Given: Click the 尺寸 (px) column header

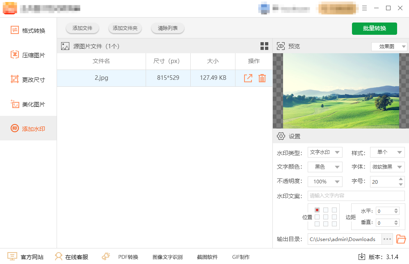Looking at the screenshot, I should [168, 61].
